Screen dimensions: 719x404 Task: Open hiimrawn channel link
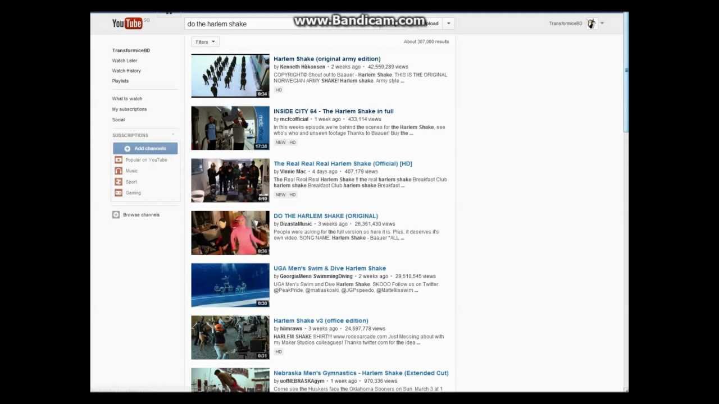(291, 329)
